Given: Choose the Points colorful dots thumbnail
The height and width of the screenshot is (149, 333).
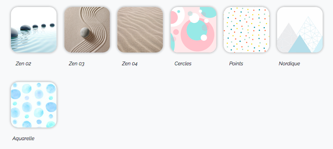Looking at the screenshot, I should [246, 30].
